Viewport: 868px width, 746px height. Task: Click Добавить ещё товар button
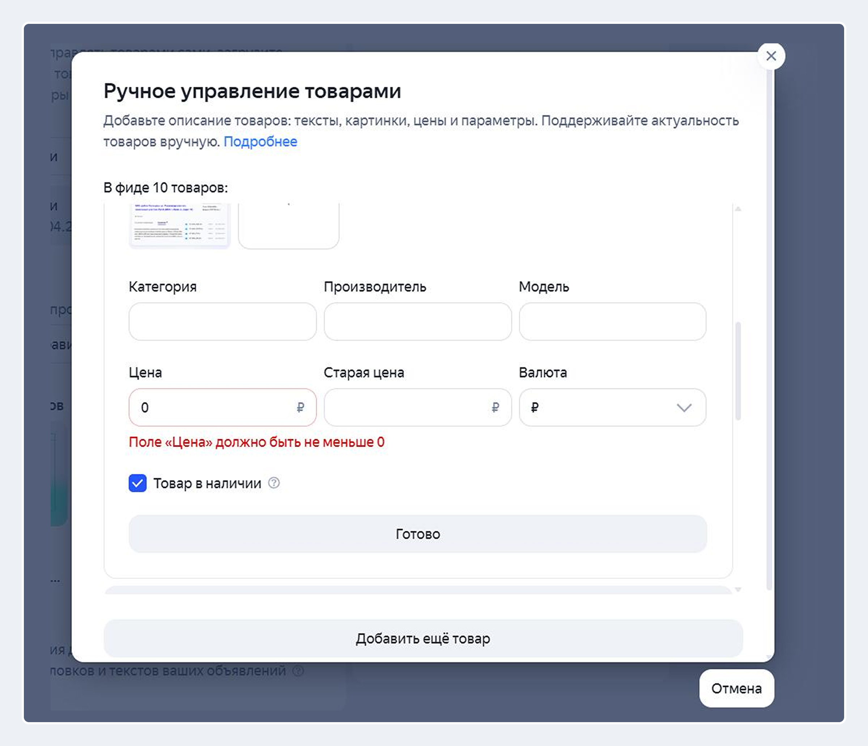pyautogui.click(x=423, y=638)
